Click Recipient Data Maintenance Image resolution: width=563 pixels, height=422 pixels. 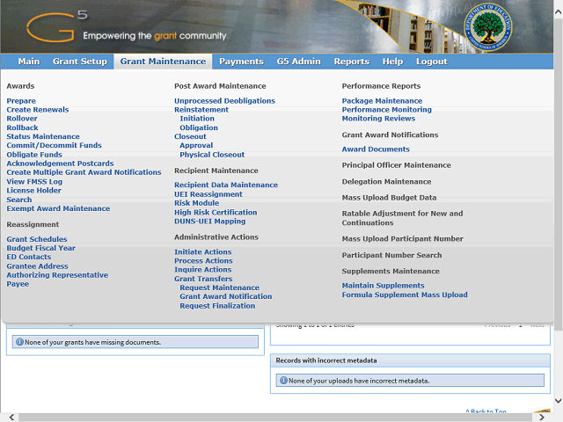226,185
